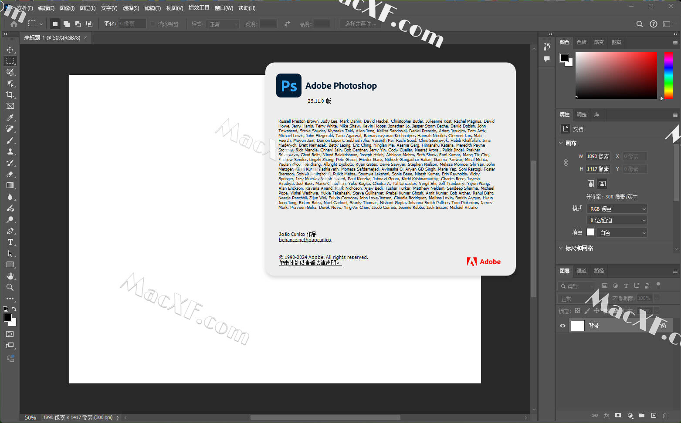Screen dimensions: 681x423
Task: Open the 填色 白色 dropdown
Action: click(622, 233)
